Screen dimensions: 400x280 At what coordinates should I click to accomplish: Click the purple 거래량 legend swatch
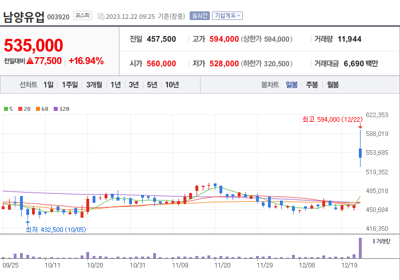pos(374,241)
